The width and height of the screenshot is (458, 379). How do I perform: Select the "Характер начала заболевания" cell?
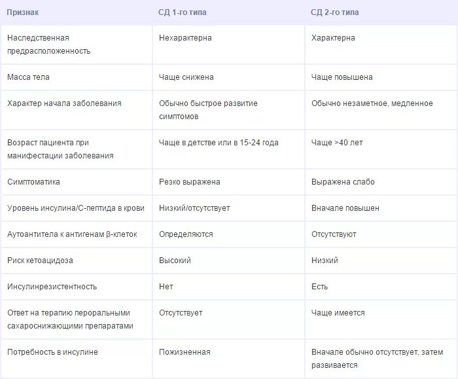[64, 103]
